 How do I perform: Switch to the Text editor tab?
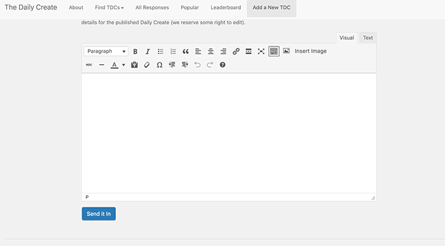(x=368, y=38)
